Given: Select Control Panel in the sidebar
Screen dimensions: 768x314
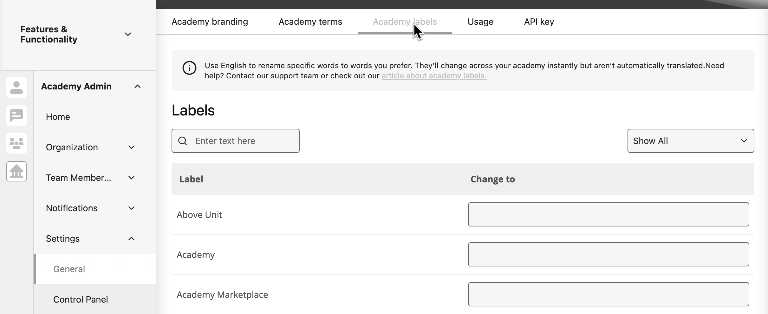Looking at the screenshot, I should pos(81,299).
